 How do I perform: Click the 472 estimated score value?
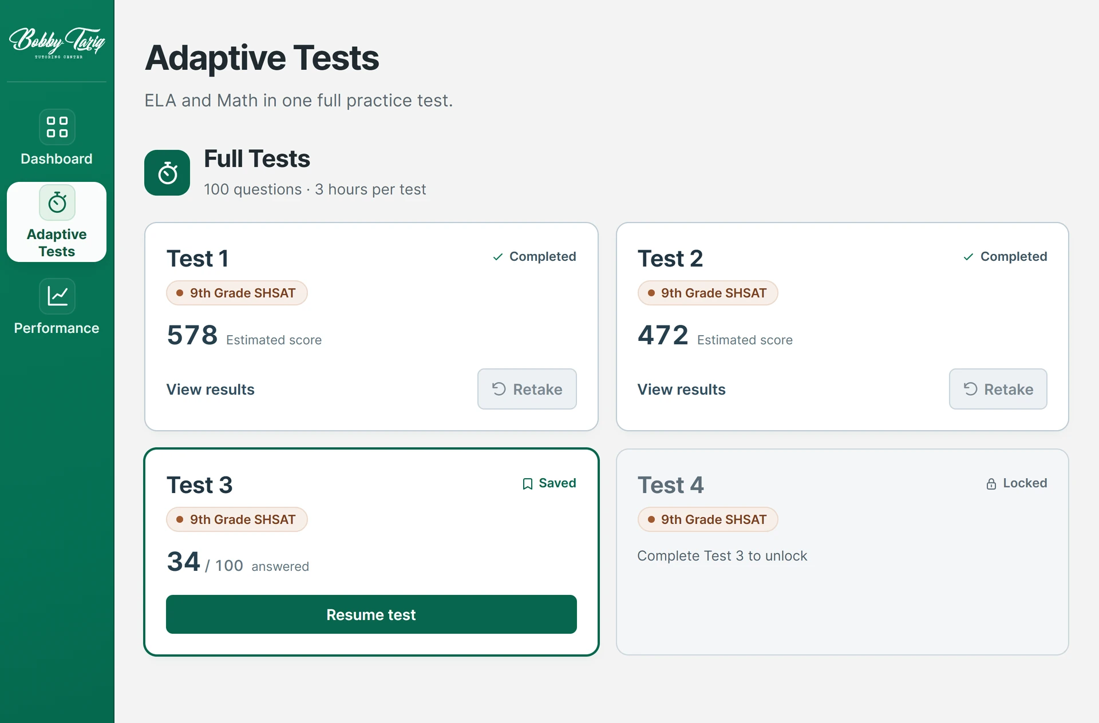point(663,335)
